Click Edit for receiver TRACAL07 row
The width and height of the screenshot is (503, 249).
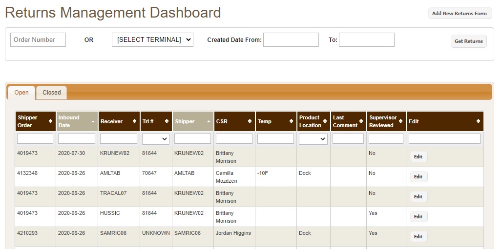(x=418, y=197)
